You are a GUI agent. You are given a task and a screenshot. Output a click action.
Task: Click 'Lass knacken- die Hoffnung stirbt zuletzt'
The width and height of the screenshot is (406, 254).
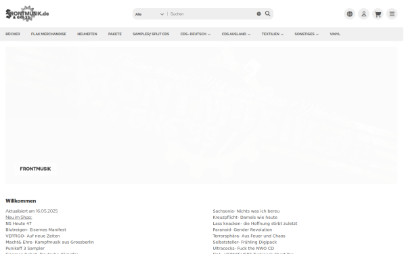[255, 224]
